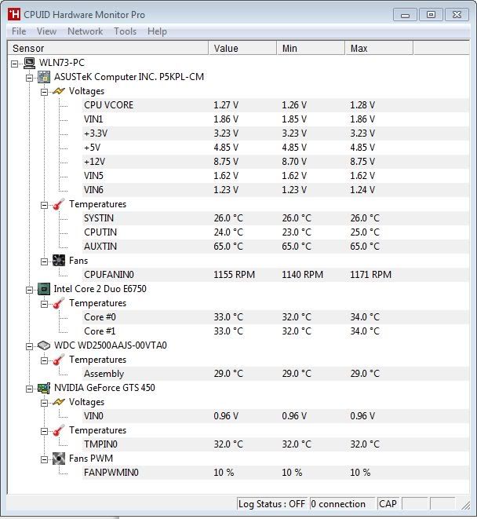Screen dimensions: 477x519
Task: Click the Intel Core 2 Duo CPU icon
Action: [x=45, y=289]
